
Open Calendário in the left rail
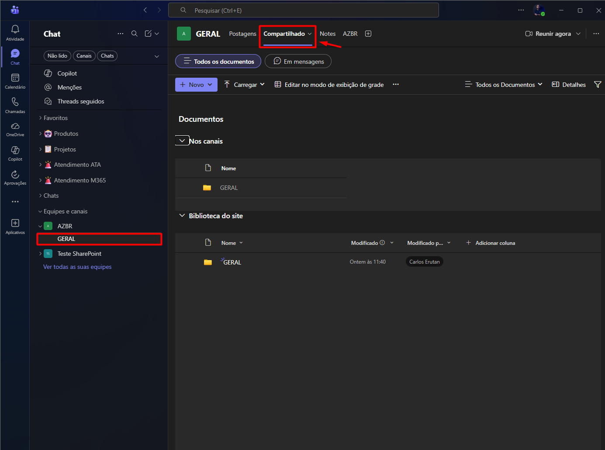[x=15, y=78]
